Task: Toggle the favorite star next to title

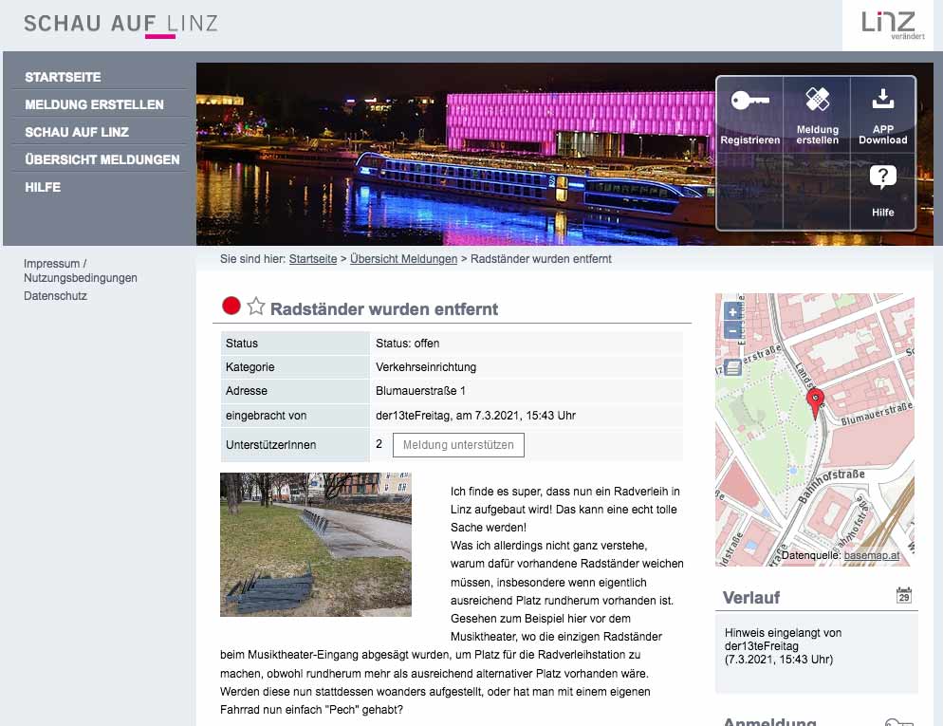Action: [256, 307]
